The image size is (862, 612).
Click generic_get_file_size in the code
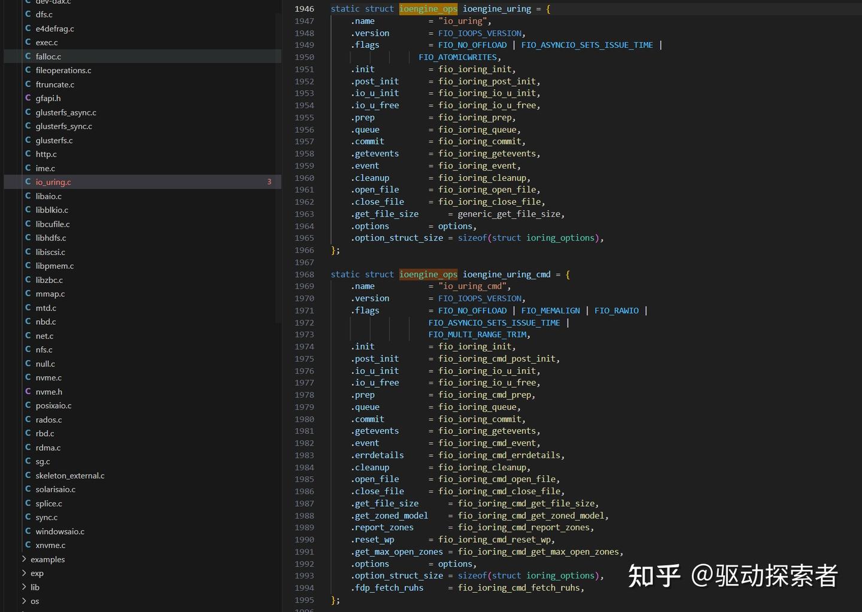click(x=509, y=214)
